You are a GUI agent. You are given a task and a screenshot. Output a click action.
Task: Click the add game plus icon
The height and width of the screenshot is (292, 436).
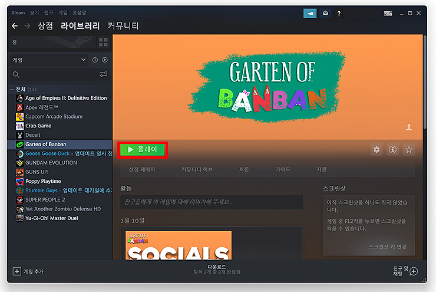pyautogui.click(x=17, y=271)
